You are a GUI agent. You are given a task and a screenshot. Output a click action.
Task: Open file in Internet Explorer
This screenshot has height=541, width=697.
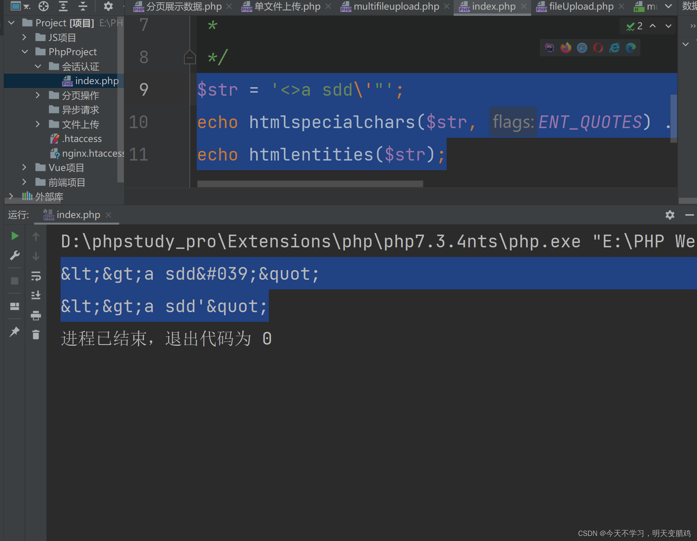pos(614,47)
